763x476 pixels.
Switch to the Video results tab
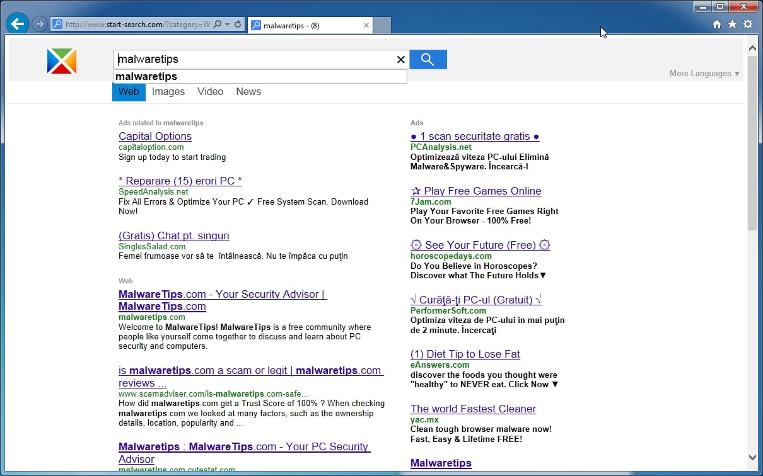pyautogui.click(x=210, y=92)
